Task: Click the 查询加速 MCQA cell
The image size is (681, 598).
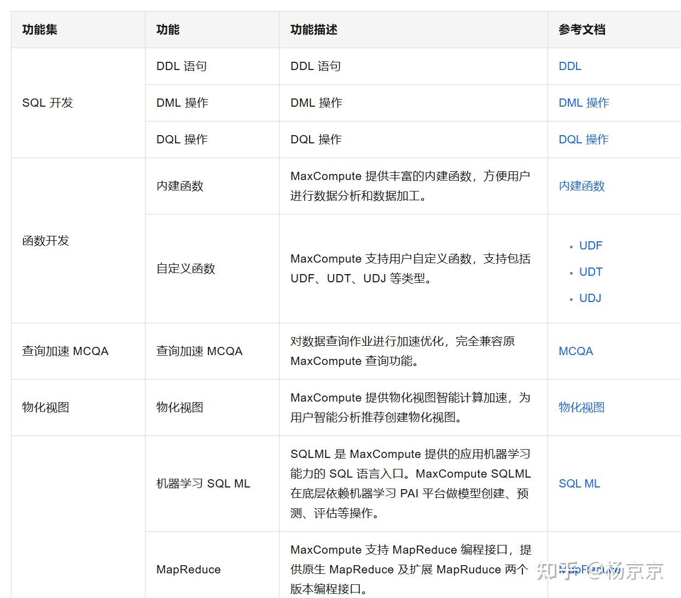Action: (x=65, y=351)
